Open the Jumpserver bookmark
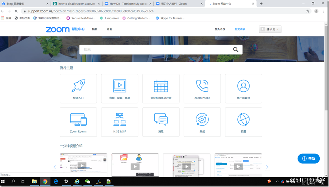The image size is (329, 187). [109, 18]
